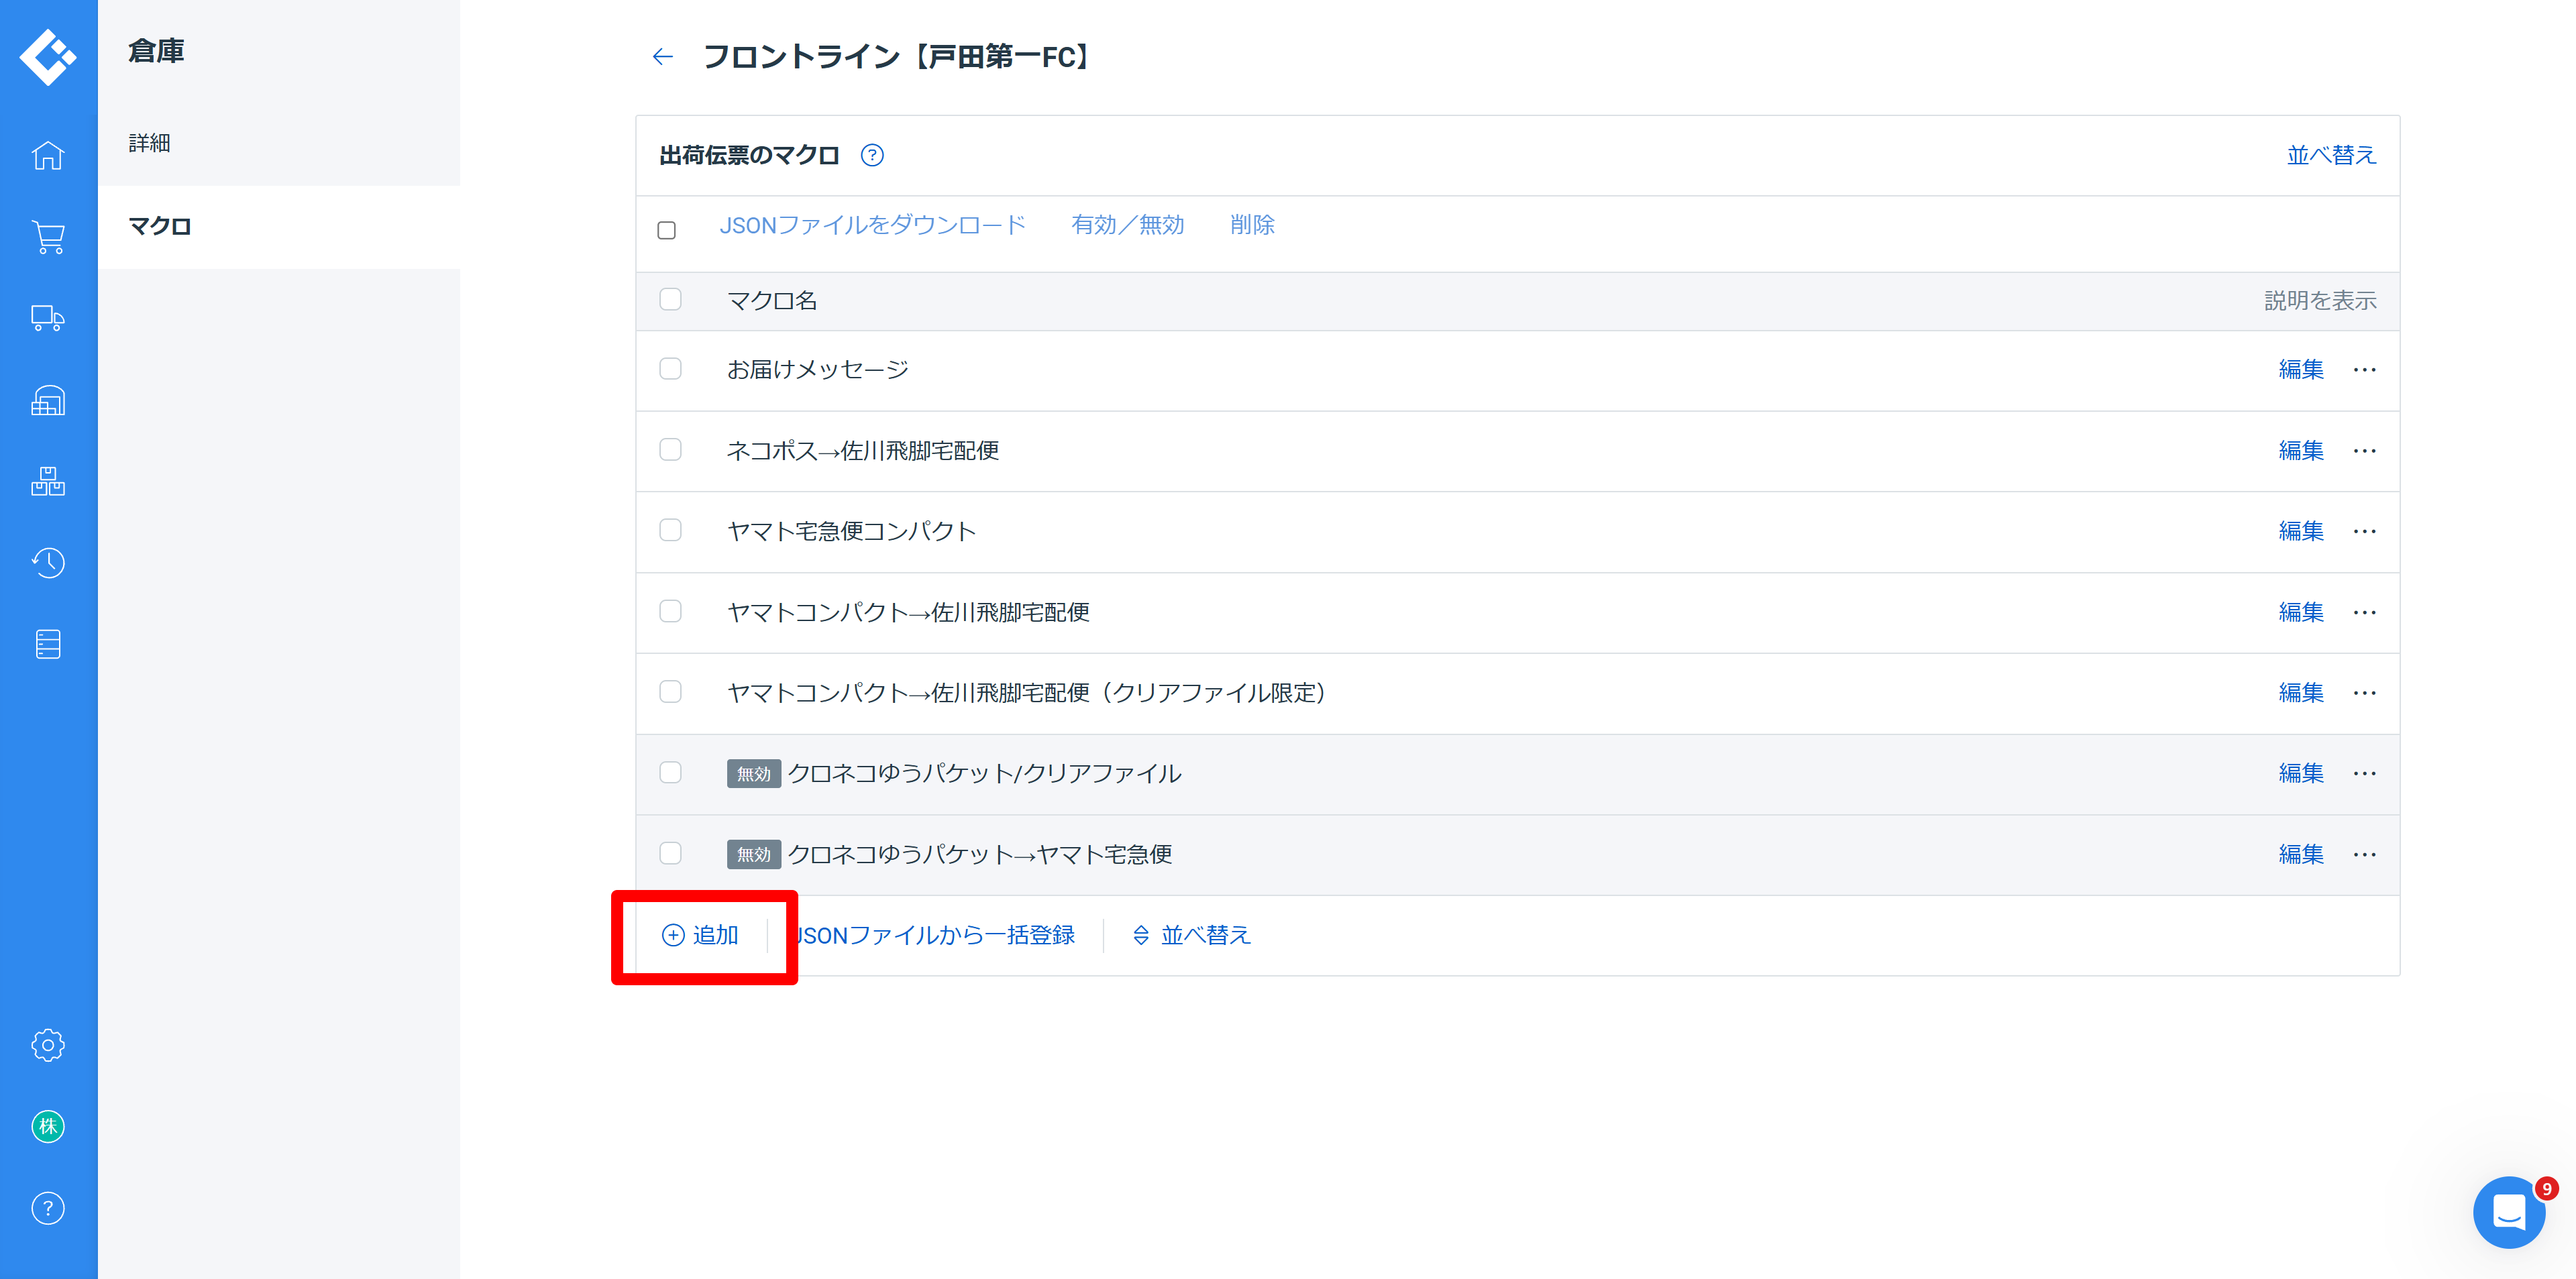Open more options for ヤマトコンパクト→佐川飛脚宅配便 row
2576x1279 pixels.
click(2364, 612)
